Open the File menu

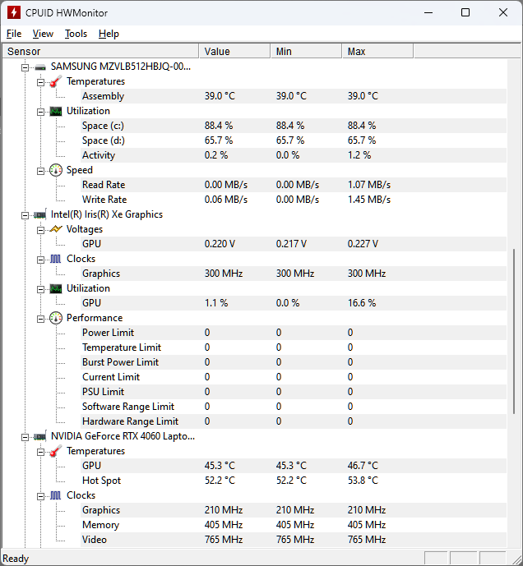click(14, 34)
